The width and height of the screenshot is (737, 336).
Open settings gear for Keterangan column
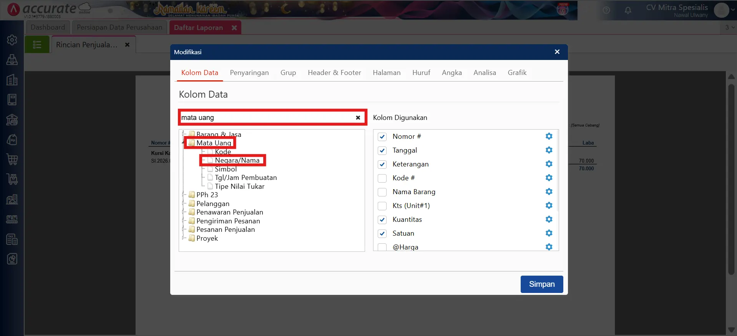(x=549, y=164)
